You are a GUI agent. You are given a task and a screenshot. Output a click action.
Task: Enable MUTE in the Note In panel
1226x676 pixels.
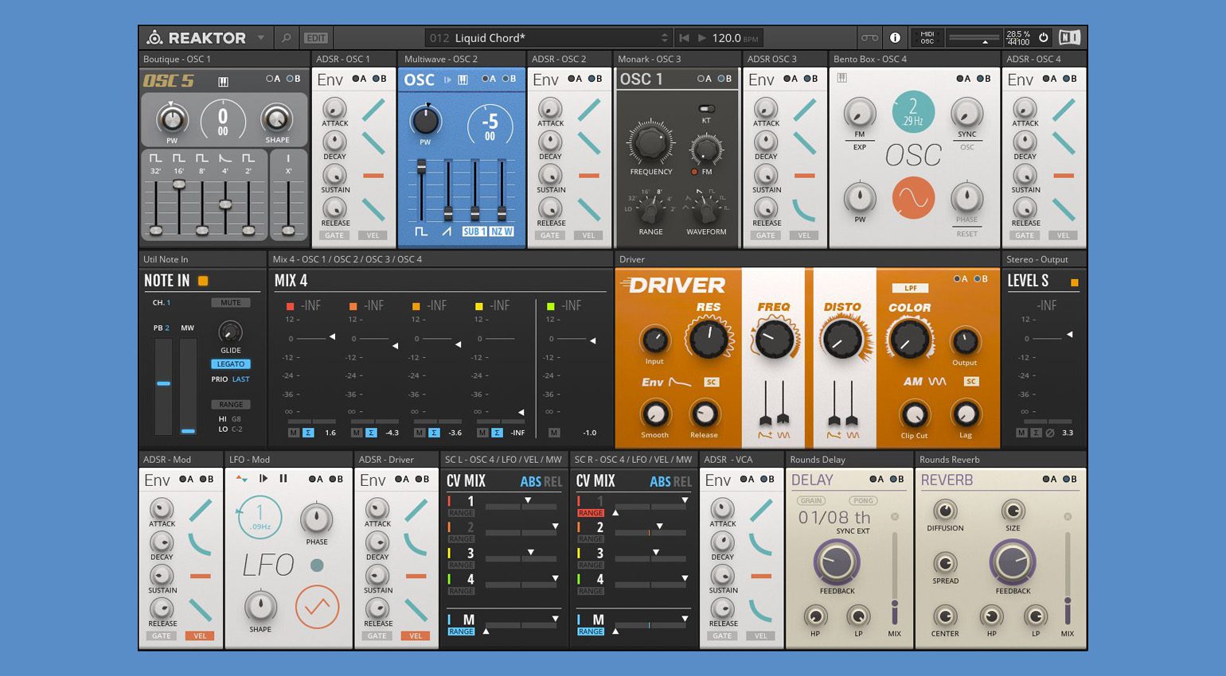click(x=231, y=303)
